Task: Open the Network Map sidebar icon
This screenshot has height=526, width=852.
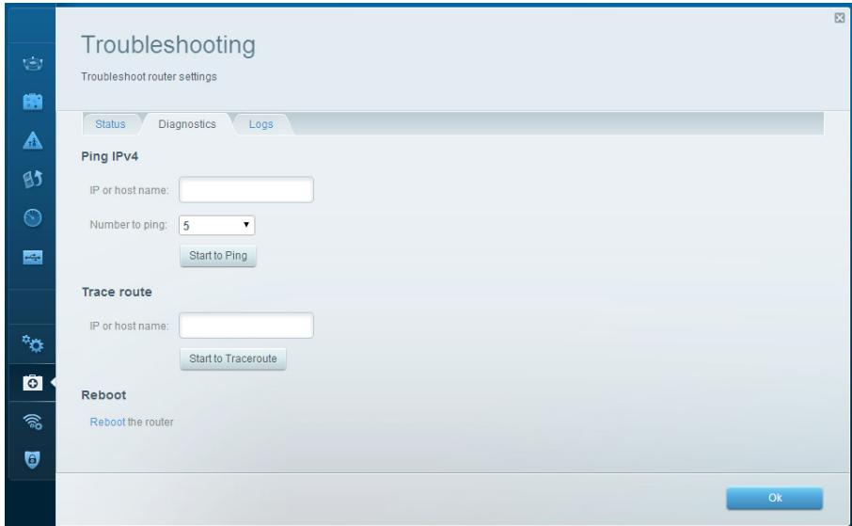Action: pyautogui.click(x=33, y=63)
